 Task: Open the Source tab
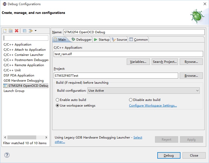120,40
